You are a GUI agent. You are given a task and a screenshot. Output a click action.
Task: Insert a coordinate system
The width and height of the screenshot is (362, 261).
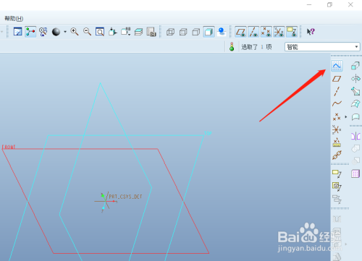click(x=337, y=129)
